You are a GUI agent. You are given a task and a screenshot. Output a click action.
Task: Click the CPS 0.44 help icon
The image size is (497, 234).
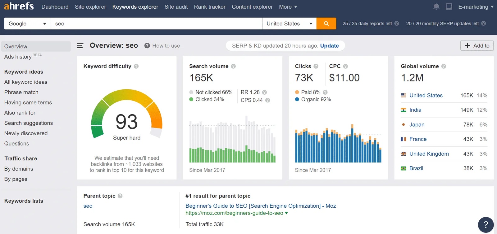pyautogui.click(x=267, y=100)
